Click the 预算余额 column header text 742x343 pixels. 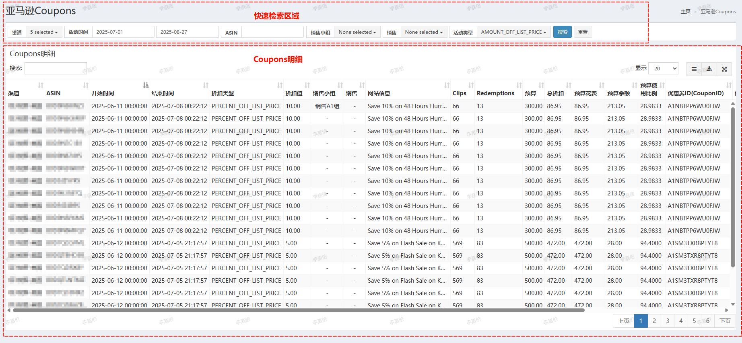618,93
